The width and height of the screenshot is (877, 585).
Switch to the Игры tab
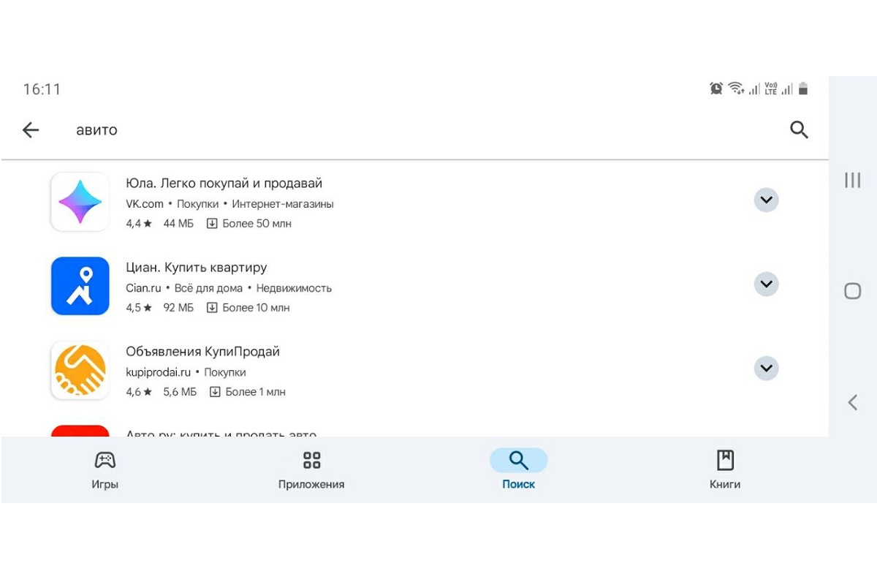(105, 469)
